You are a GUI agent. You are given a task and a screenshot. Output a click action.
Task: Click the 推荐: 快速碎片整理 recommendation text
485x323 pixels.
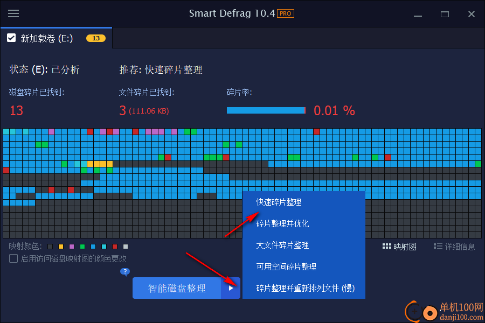pos(161,70)
